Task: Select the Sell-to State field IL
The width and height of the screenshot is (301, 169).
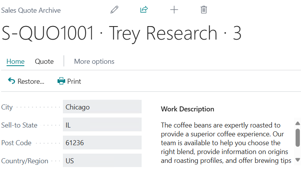Action: (102, 125)
